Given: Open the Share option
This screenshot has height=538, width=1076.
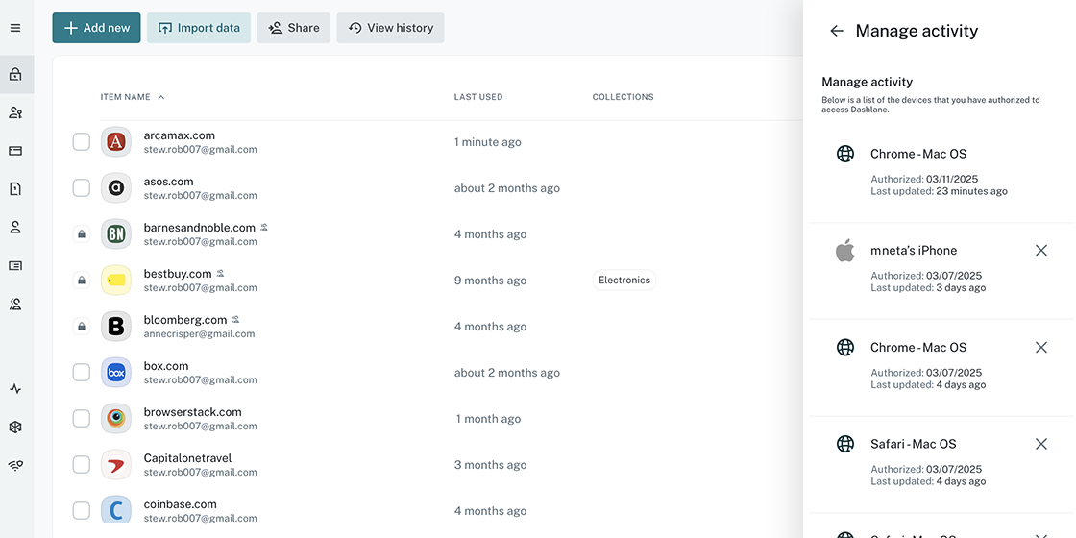Looking at the screenshot, I should [x=293, y=28].
